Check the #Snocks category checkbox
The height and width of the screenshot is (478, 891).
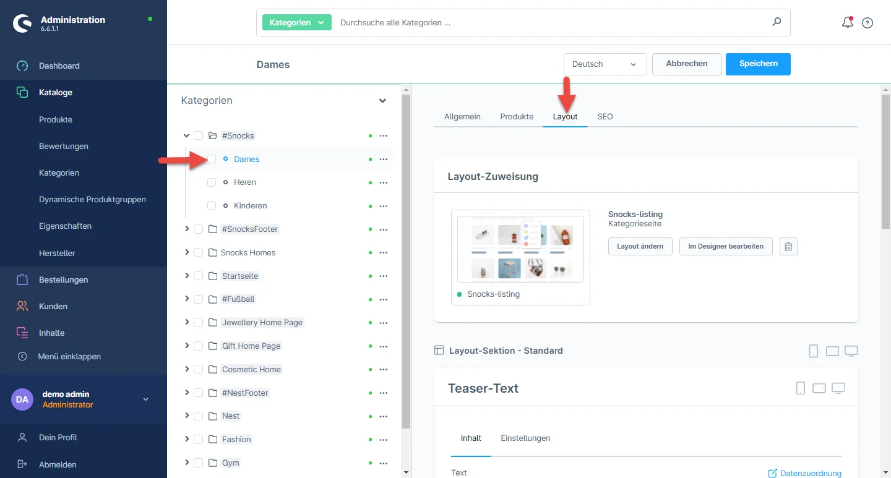coord(199,136)
